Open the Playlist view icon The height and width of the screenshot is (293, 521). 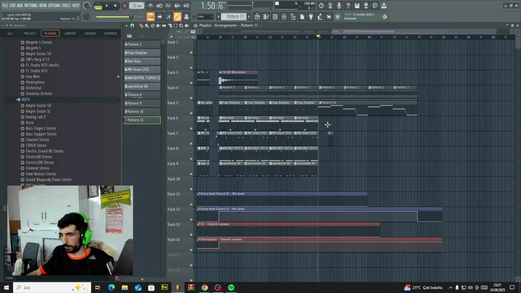pos(257,17)
